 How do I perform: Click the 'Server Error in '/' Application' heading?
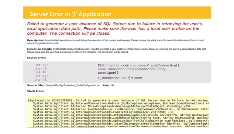tap(71, 14)
